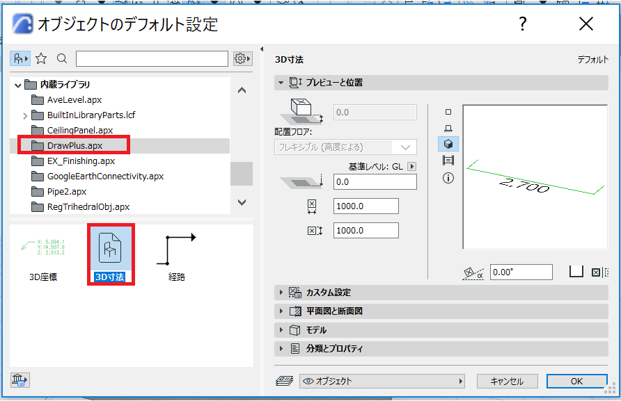Open the library settings gear menu
621x401 pixels.
[243, 58]
